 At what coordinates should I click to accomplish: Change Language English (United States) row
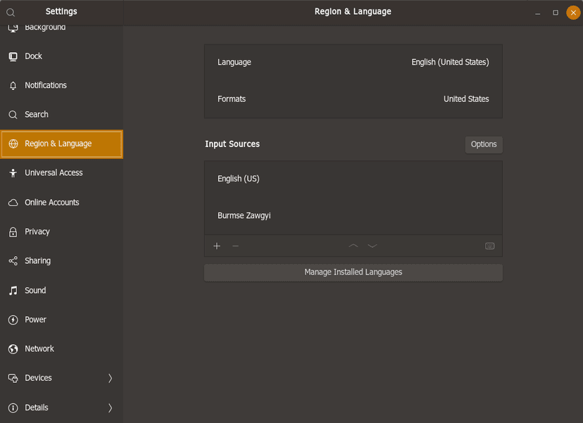coord(353,63)
